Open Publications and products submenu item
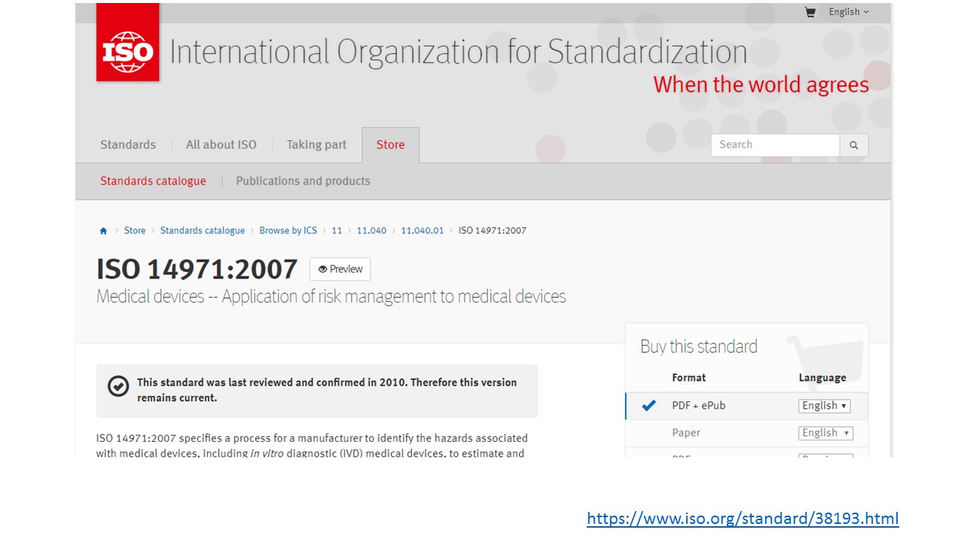964x542 pixels. [303, 181]
